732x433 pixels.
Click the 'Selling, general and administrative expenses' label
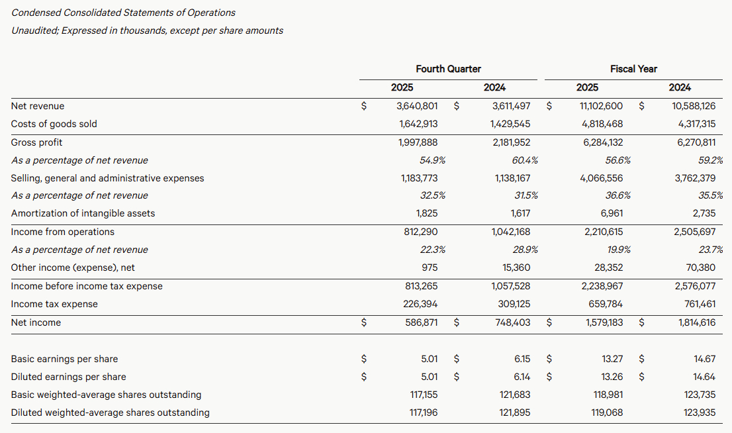[107, 178]
